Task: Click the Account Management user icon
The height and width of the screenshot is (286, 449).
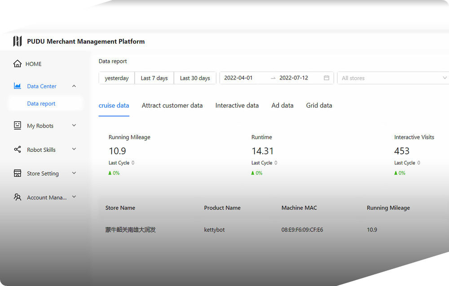Action: click(x=18, y=197)
